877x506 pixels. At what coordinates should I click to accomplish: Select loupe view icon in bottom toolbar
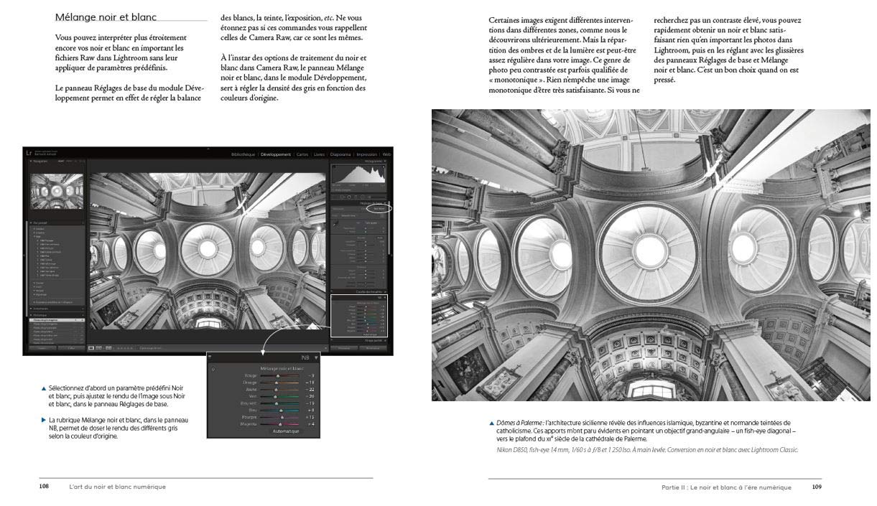(91, 348)
